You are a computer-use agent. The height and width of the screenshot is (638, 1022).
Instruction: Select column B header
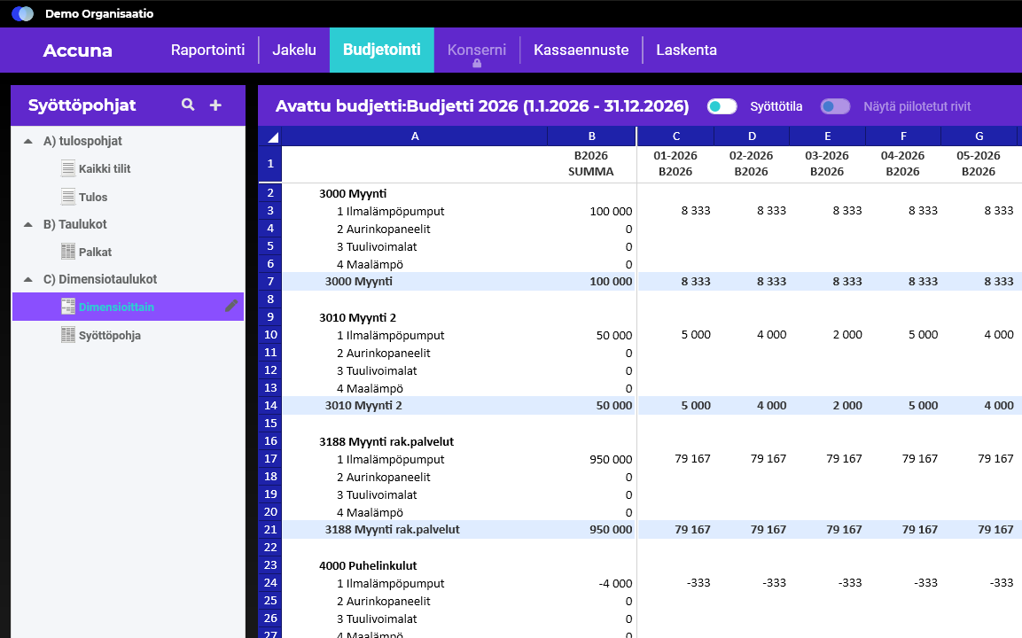592,136
